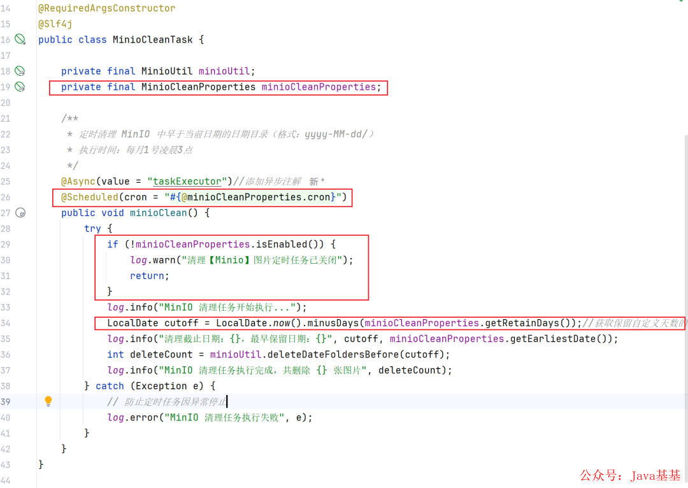688x488 pixels.
Task: Click the gutter icon on the minioCleanProperties field line
Action: point(20,87)
